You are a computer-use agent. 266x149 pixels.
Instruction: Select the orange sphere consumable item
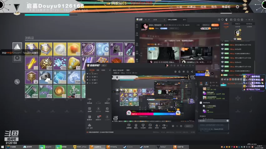click(74, 49)
